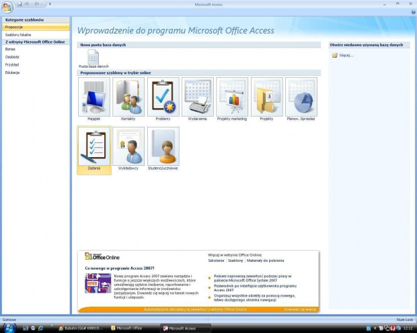The height and width of the screenshot is (333, 417).
Task: Click the Microsoft Access taskbar button
Action: click(x=186, y=328)
